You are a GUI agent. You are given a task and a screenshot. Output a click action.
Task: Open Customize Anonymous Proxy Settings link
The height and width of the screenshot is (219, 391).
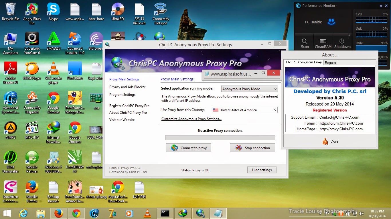coord(191,119)
